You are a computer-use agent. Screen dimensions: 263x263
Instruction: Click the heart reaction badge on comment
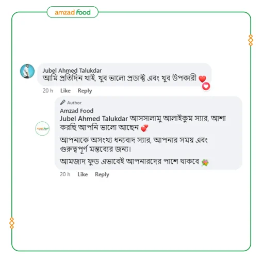click(x=206, y=86)
